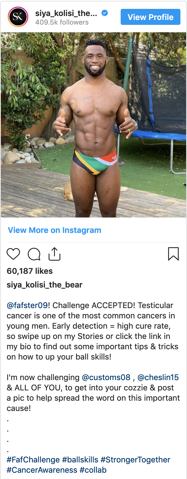Open the View More on Instagram link

(55, 230)
